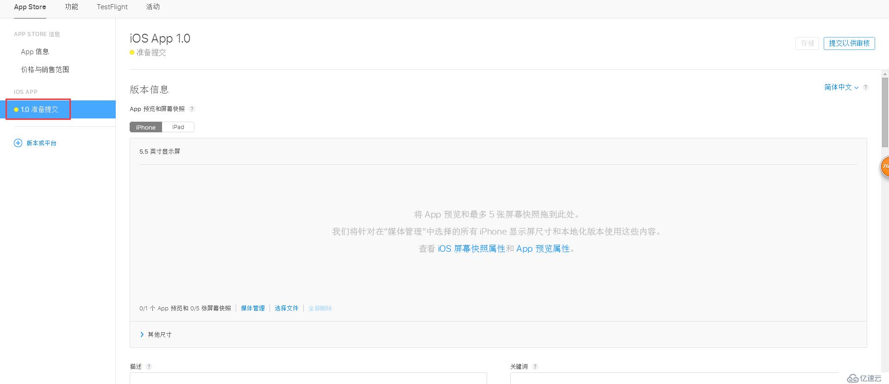Click the page vertical scrollbar thumb

click(x=885, y=112)
